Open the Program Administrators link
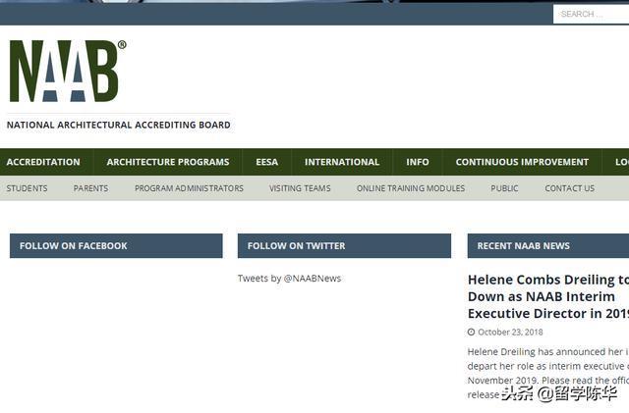 (x=189, y=188)
